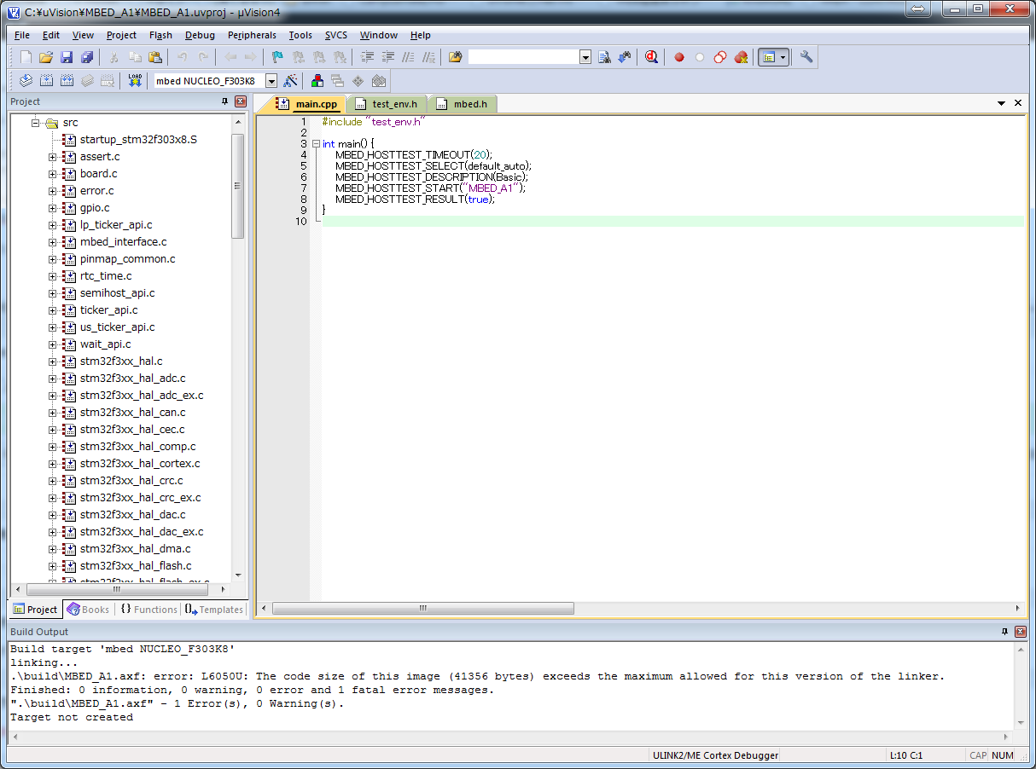1036x769 pixels.
Task: Collapse main function fold marker
Action: pyautogui.click(x=316, y=144)
